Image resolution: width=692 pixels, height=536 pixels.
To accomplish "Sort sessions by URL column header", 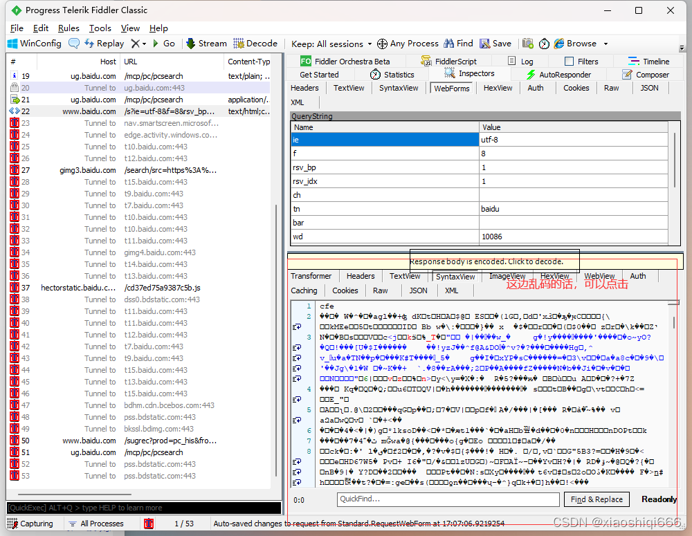I will (x=172, y=62).
